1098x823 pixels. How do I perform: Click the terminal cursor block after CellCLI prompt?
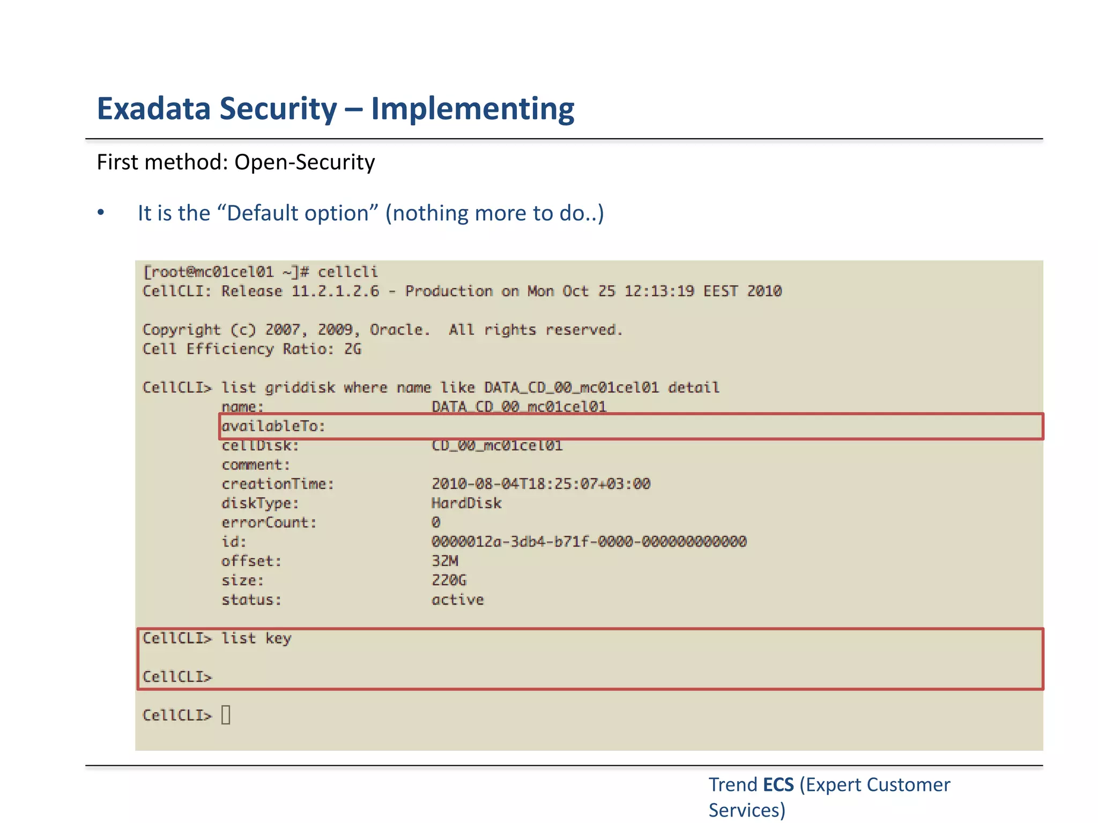tap(226, 715)
